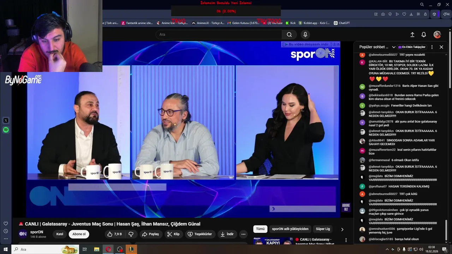
Task: Open the easy setup sliders icon
Action: coord(418,14)
